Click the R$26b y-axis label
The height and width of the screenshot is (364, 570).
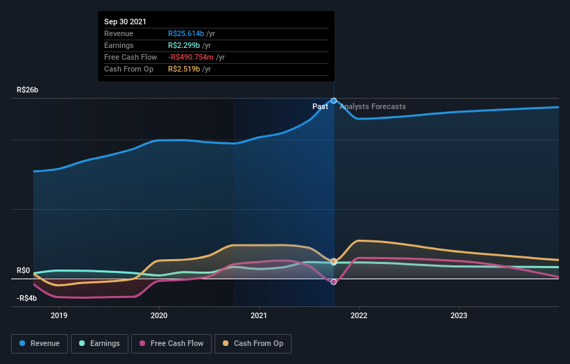pos(27,90)
